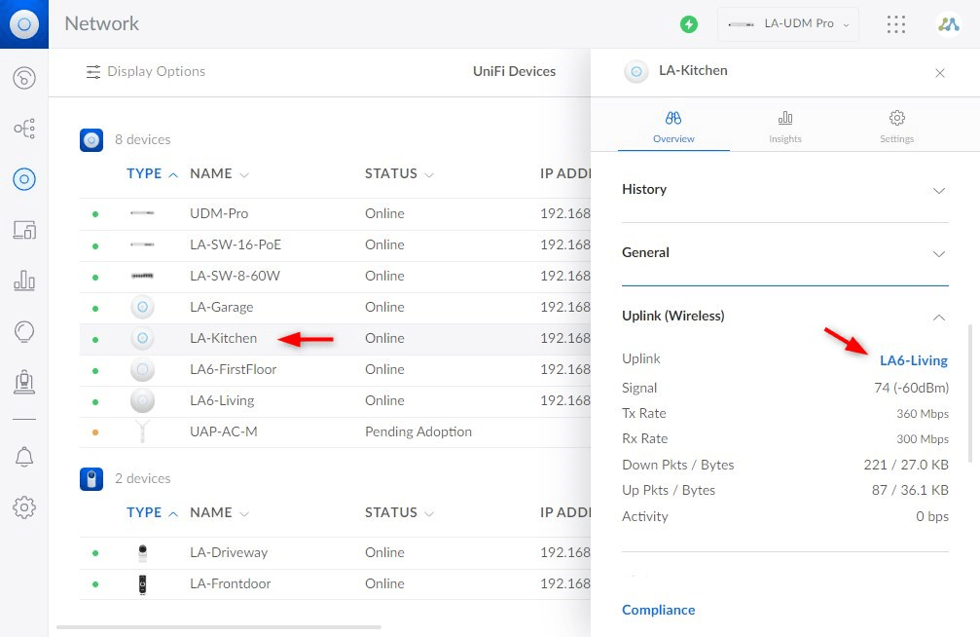Select the LA-Garage device row

[x=222, y=307]
